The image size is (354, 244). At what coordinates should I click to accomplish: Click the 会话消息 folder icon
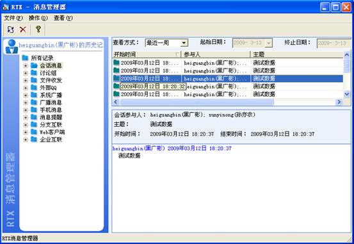pyautogui.click(x=34, y=65)
